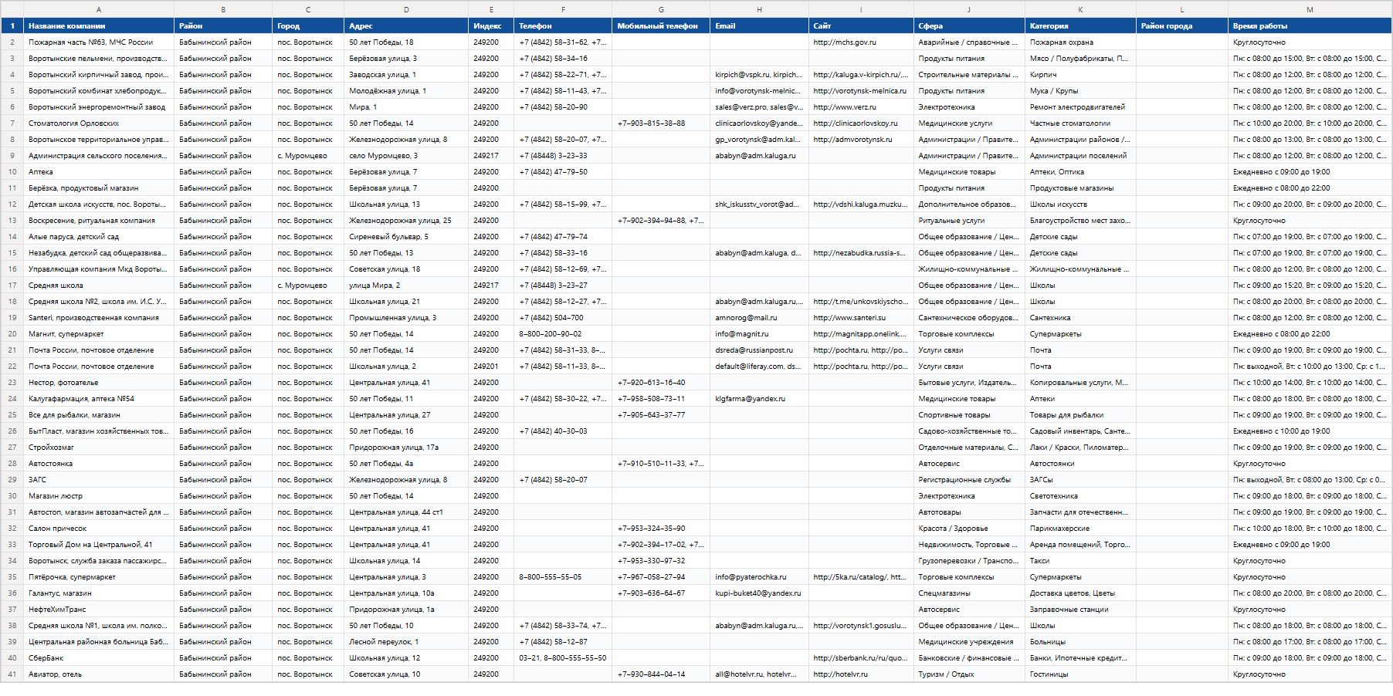The height and width of the screenshot is (696, 1393).
Task: Select the row 25 number header
Action: point(12,415)
